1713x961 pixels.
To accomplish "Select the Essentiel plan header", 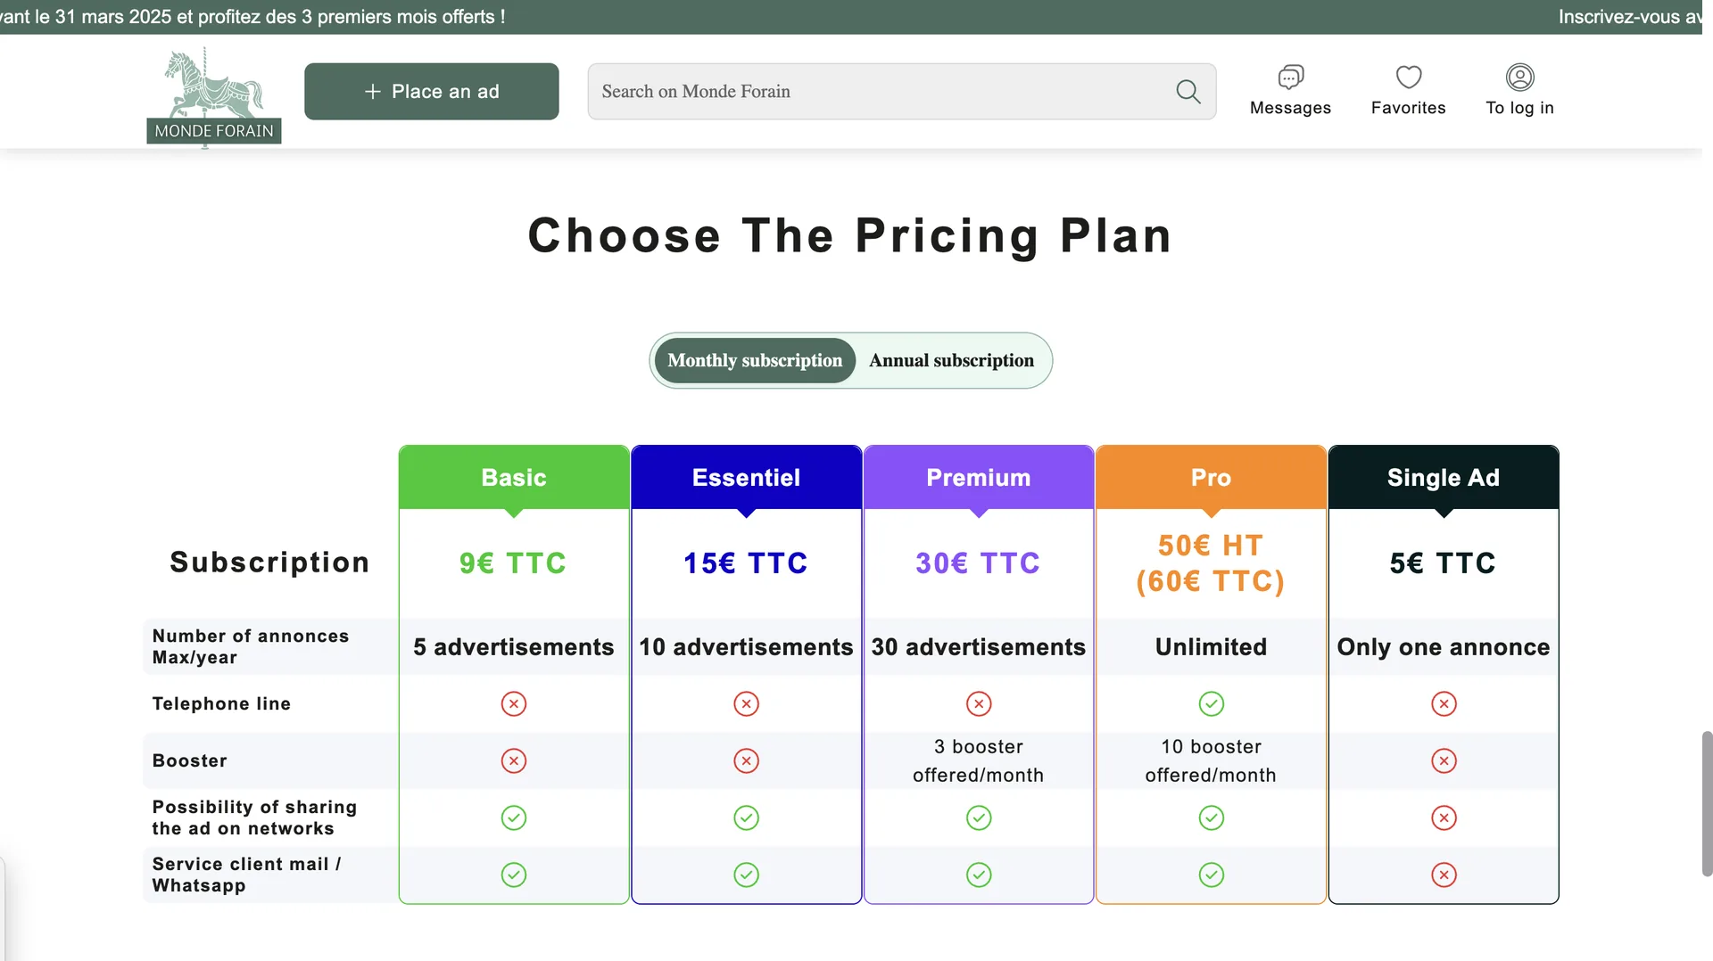I will point(746,478).
